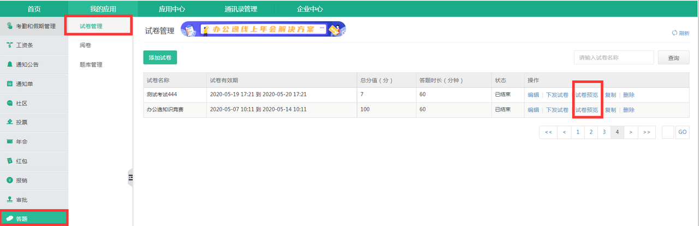Image resolution: width=699 pixels, height=226 pixels.
Task: Focus the exam paper name search field
Action: pos(614,57)
